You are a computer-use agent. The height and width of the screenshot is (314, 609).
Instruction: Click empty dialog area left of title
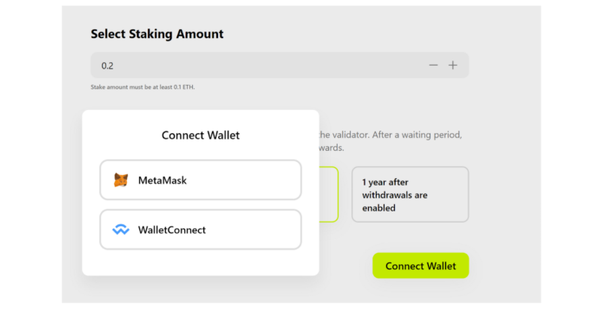(x=119, y=136)
